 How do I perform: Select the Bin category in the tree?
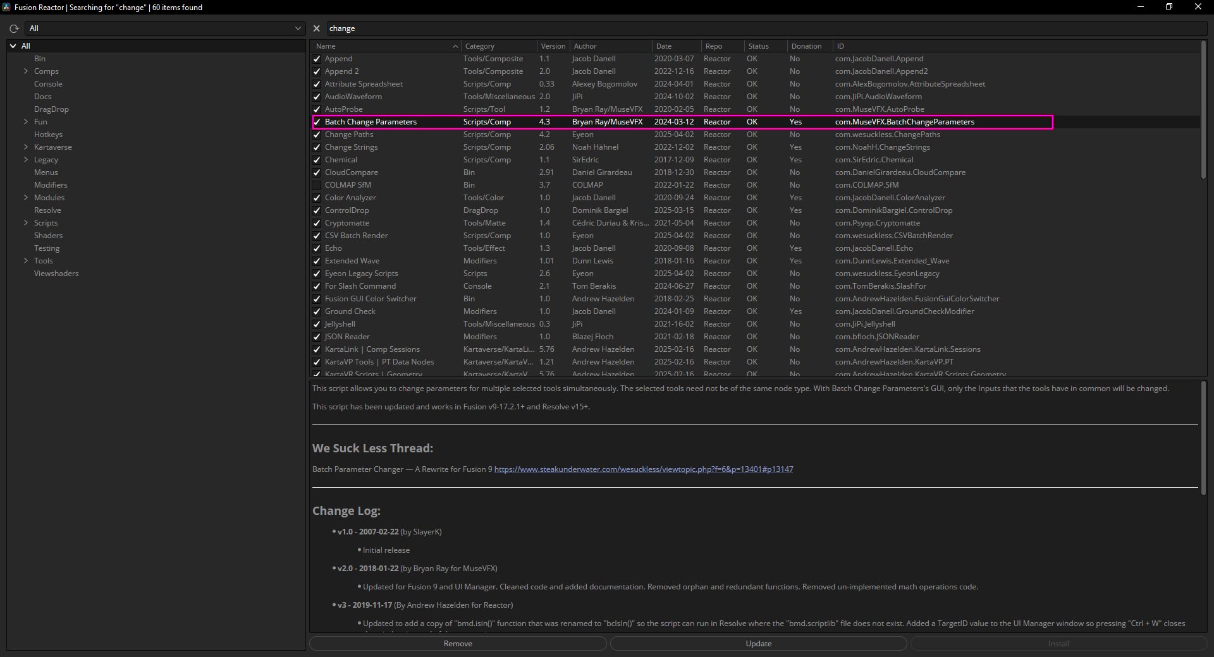pyautogui.click(x=40, y=59)
